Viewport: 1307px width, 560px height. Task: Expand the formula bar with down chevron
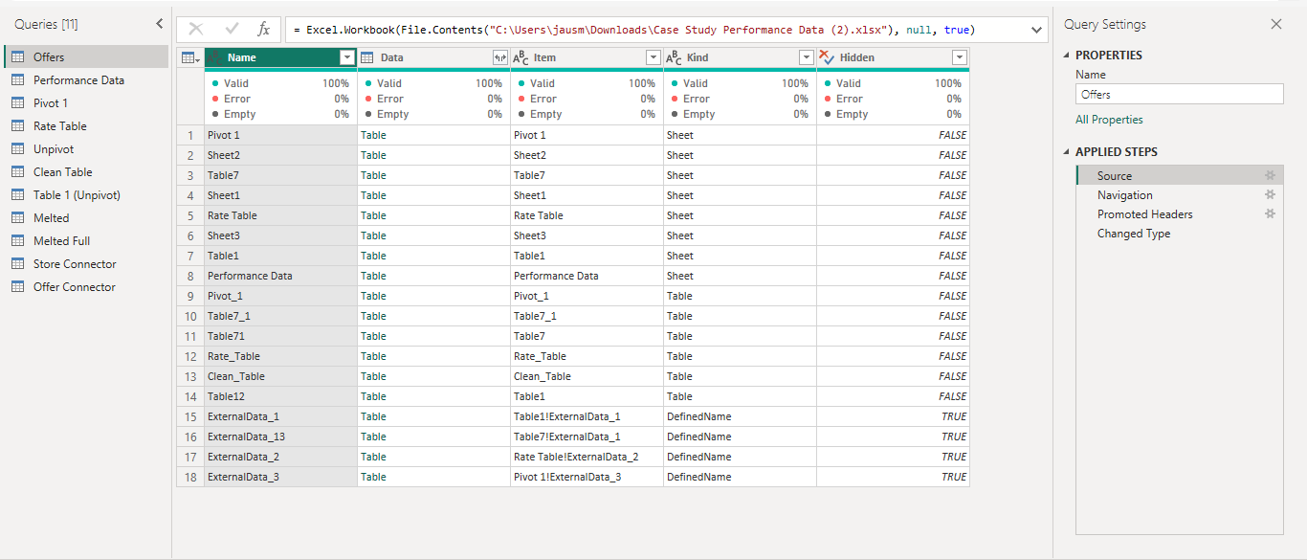pos(1036,31)
